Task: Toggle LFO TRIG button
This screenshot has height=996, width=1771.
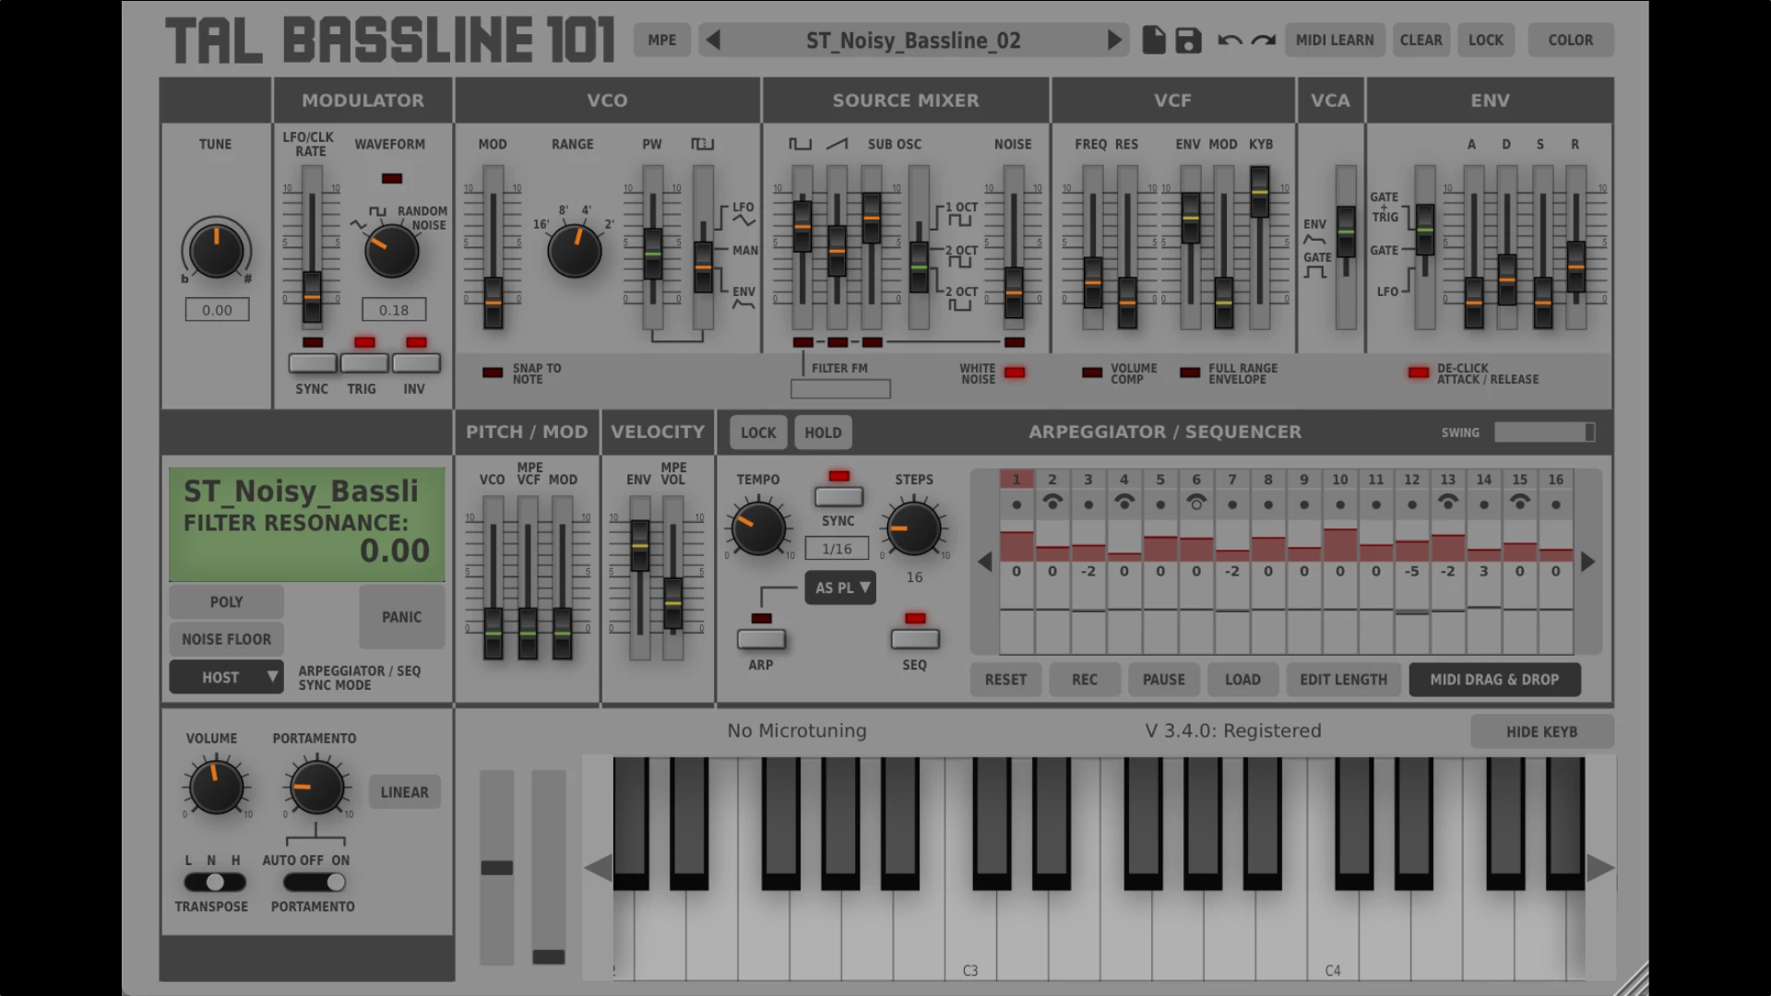Action: (x=364, y=363)
